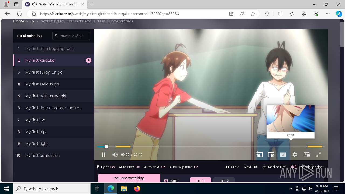
Task: Start a Watch2gether session
Action: pos(308,167)
